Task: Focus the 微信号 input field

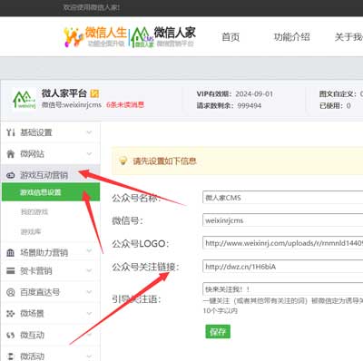Action: 283,220
